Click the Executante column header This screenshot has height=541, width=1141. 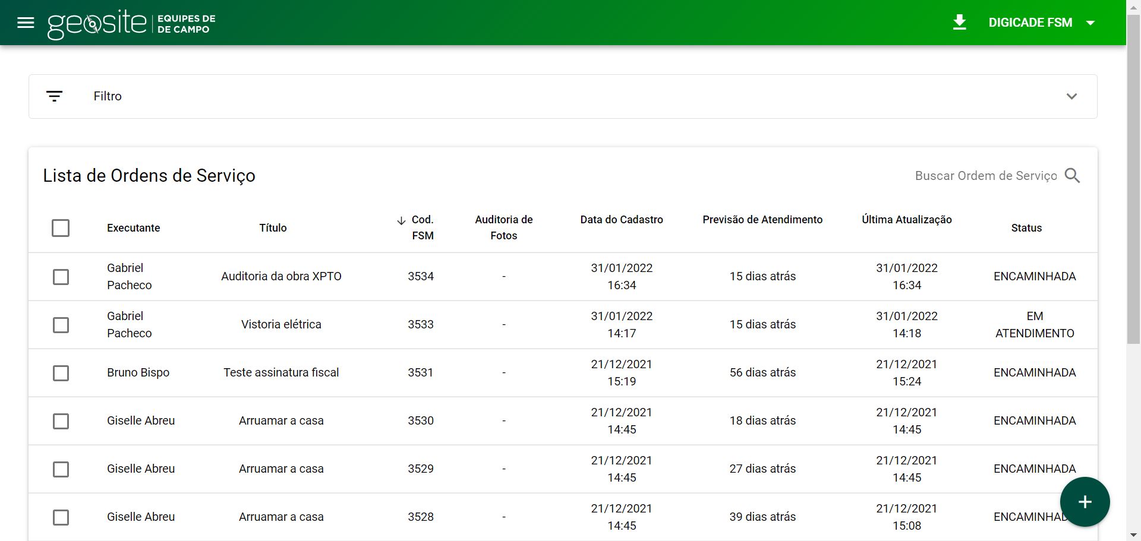click(x=133, y=228)
